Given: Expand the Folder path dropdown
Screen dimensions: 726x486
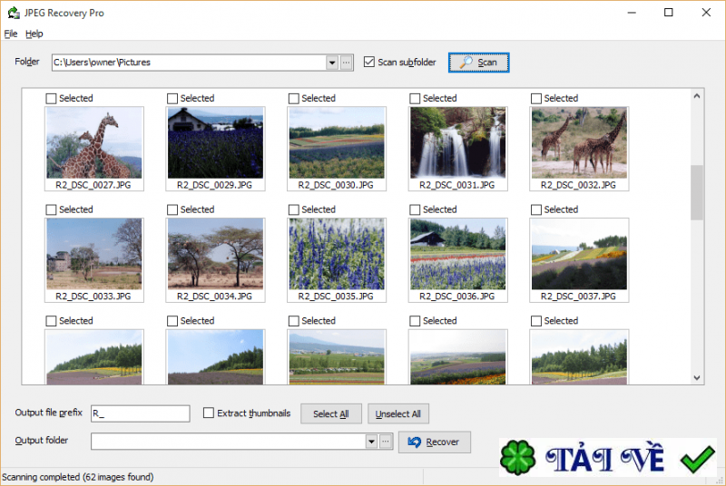Looking at the screenshot, I should tap(332, 63).
